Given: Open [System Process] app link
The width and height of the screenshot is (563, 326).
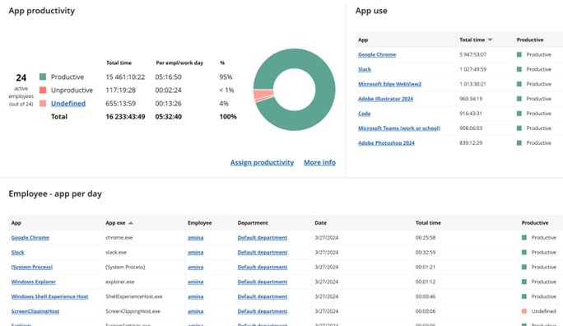Looking at the screenshot, I should click(x=32, y=267).
